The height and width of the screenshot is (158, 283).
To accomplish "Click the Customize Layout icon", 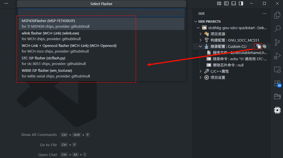I will point(219,3).
